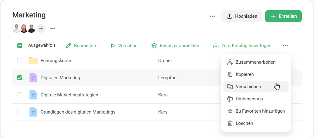
Task: Click the Hochladen upload button
Action: click(x=241, y=16)
